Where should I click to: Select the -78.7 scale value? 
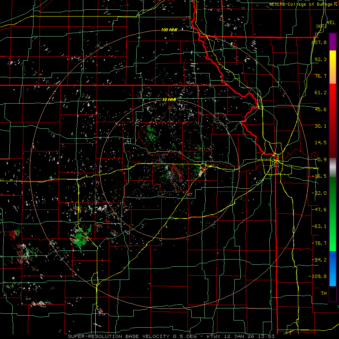319,243
